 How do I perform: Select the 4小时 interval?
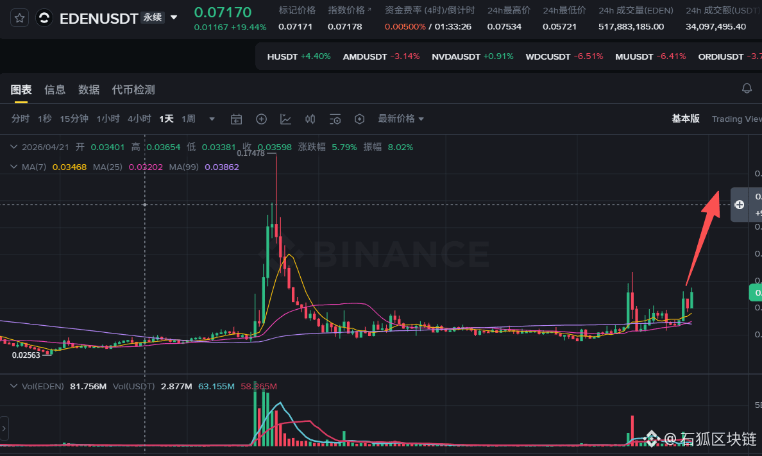(x=139, y=119)
